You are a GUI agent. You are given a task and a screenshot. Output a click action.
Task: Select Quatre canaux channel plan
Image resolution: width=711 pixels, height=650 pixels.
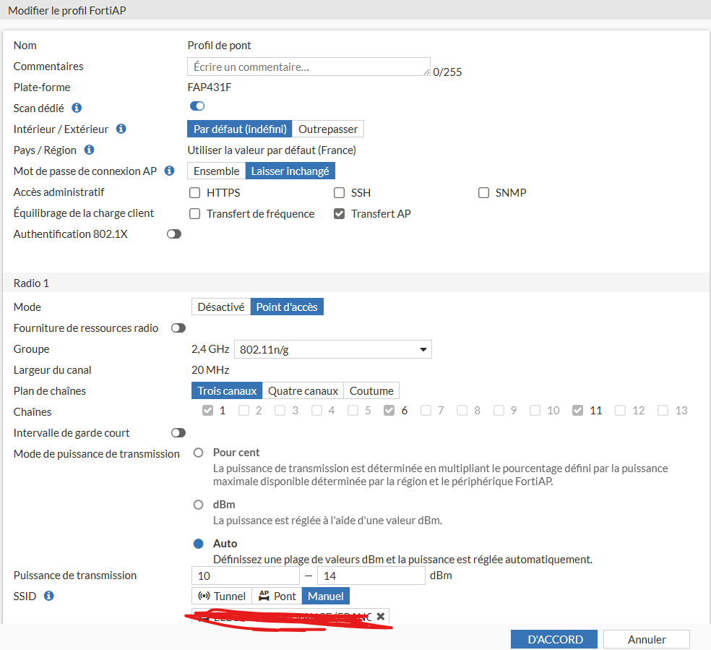click(303, 390)
